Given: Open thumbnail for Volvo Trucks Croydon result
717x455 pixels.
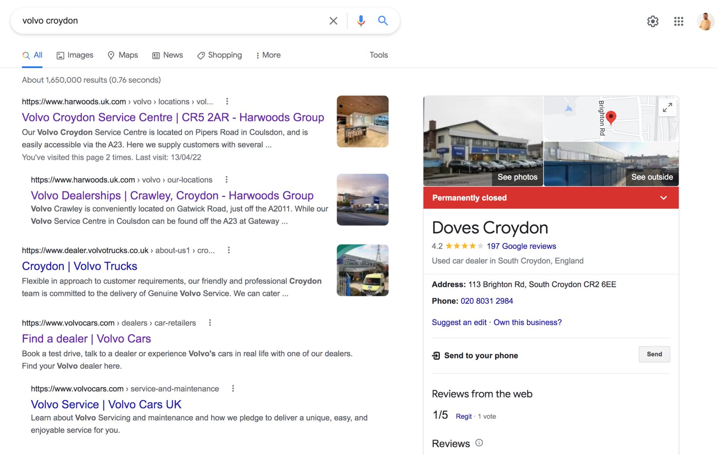Looking at the screenshot, I should click(363, 270).
